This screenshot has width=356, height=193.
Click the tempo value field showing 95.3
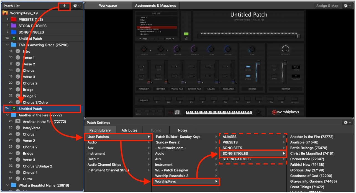click(x=296, y=67)
